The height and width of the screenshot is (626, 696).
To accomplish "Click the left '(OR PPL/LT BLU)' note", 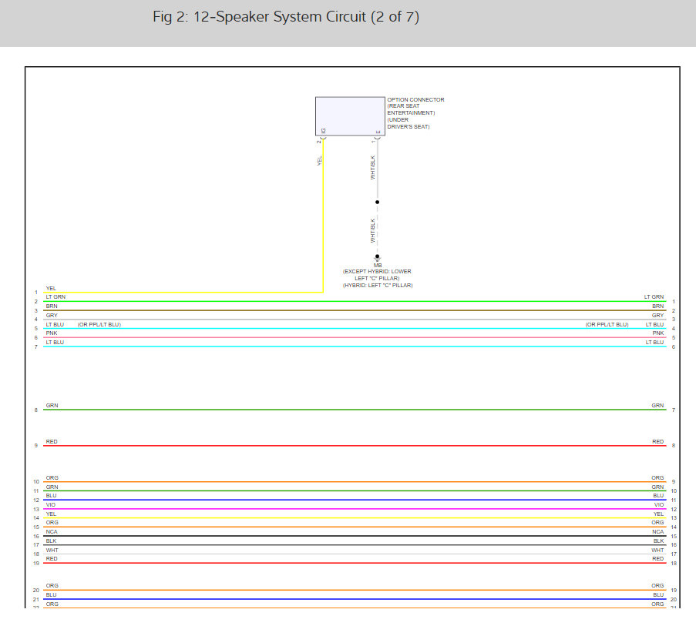I will click(x=99, y=324).
